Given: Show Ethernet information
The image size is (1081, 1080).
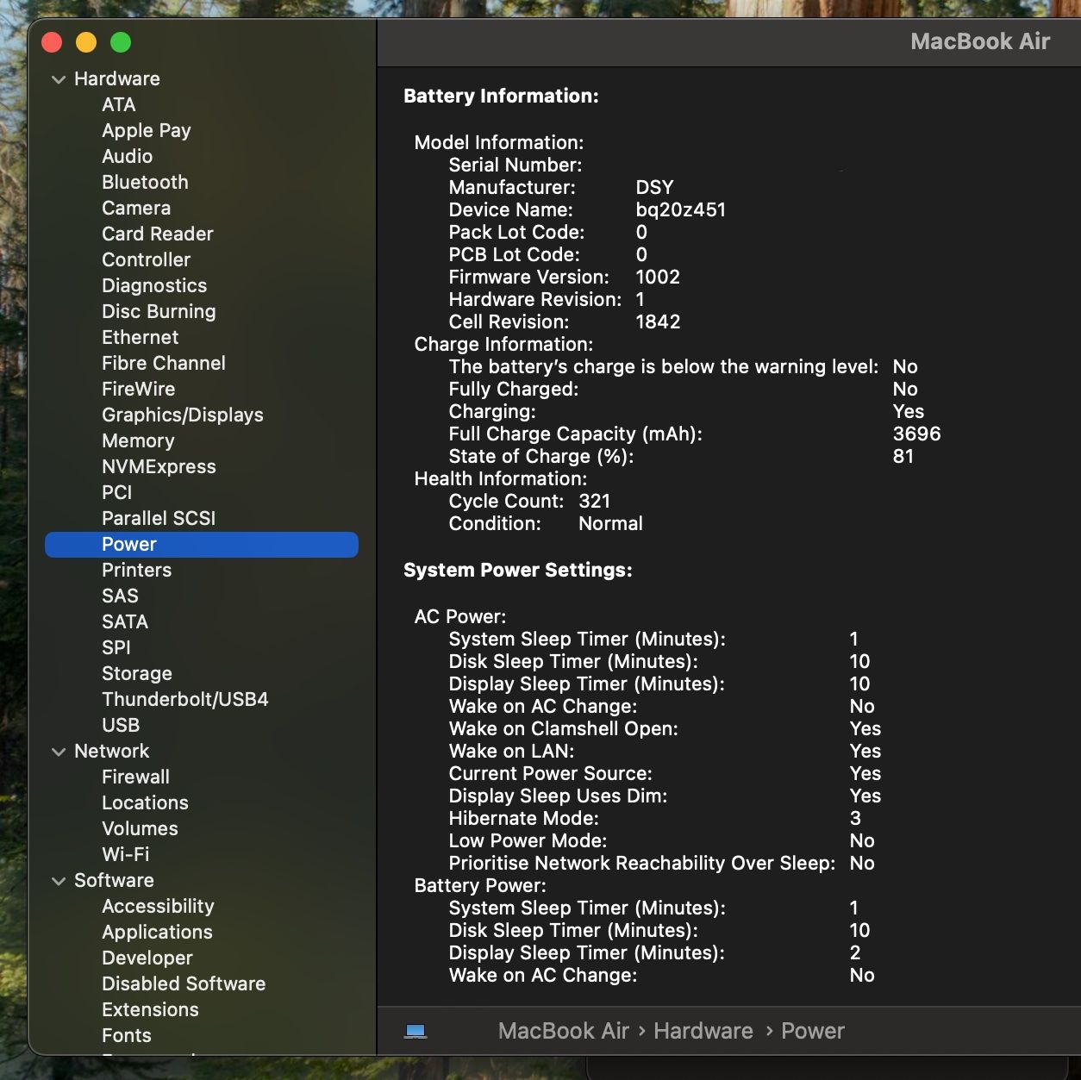Looking at the screenshot, I should tap(141, 338).
